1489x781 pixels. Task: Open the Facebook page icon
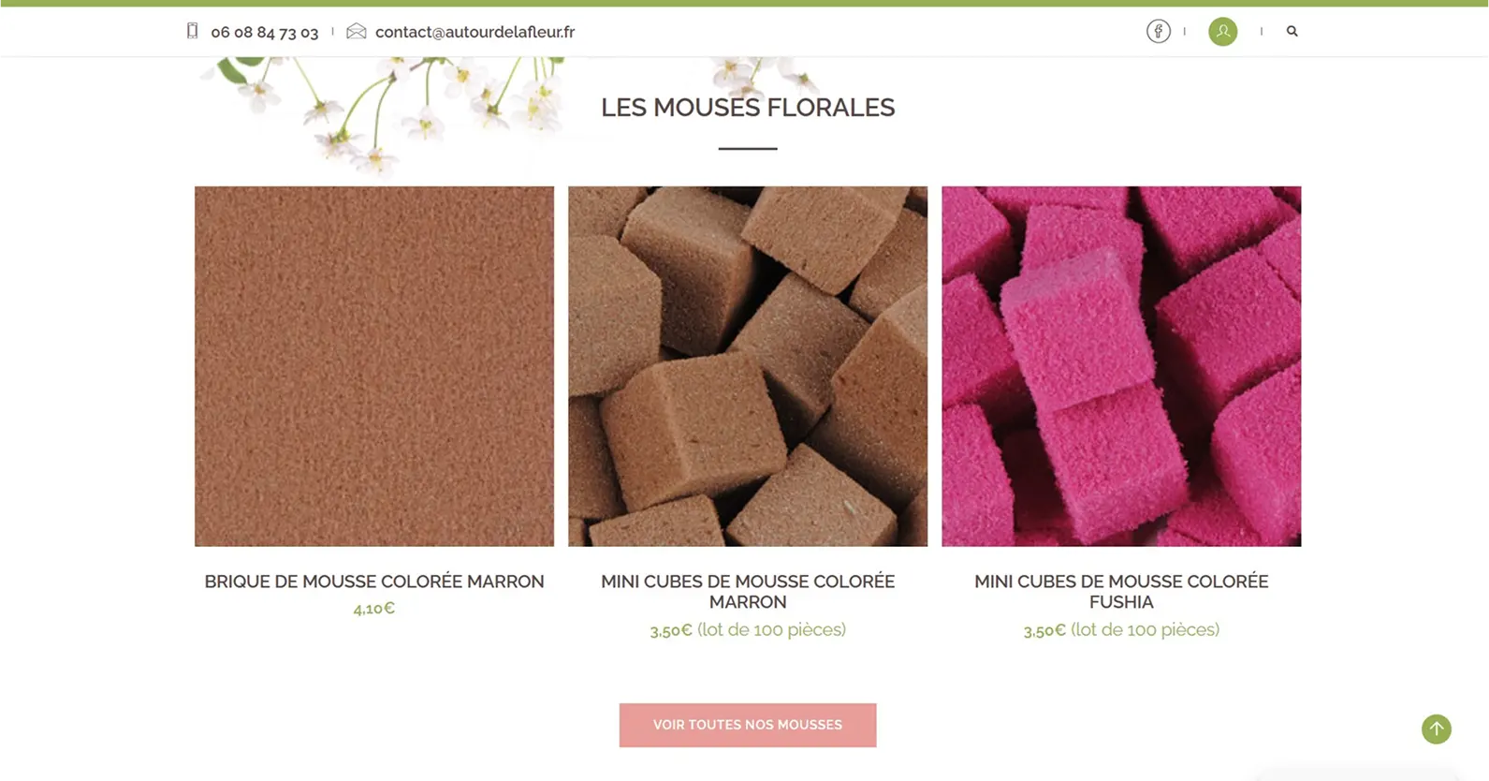click(x=1158, y=31)
